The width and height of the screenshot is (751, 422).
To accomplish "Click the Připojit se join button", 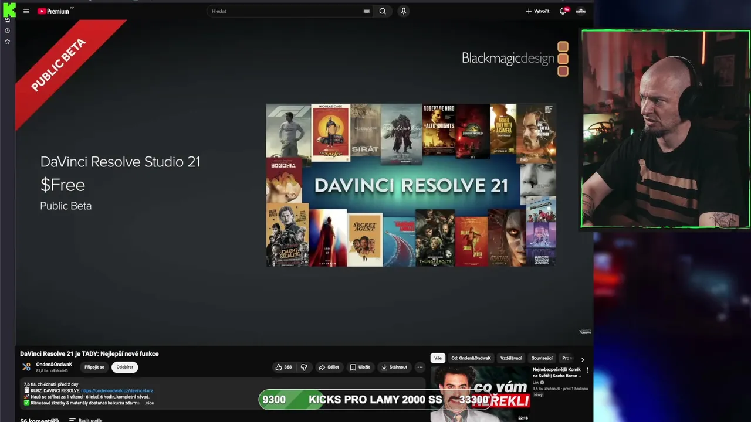I will 94,367.
